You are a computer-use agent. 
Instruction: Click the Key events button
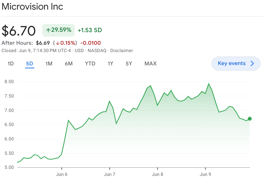[x=232, y=64]
